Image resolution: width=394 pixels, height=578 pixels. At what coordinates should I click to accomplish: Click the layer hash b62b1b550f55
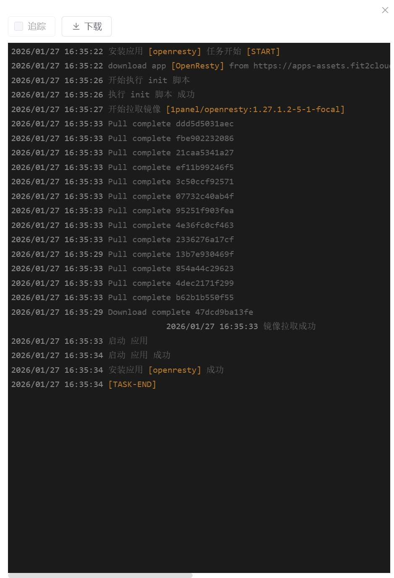(205, 298)
